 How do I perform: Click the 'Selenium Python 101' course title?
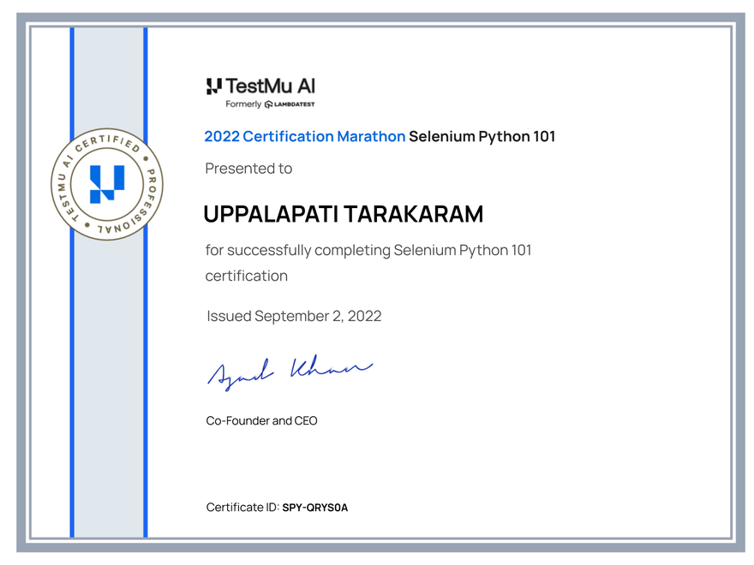tap(483, 136)
